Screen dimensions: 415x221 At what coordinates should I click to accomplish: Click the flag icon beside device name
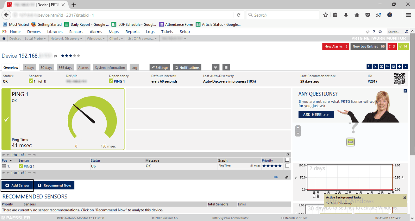(56, 56)
